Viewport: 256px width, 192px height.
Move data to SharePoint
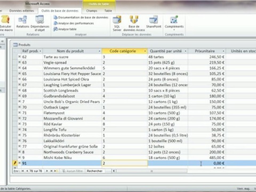(154, 22)
